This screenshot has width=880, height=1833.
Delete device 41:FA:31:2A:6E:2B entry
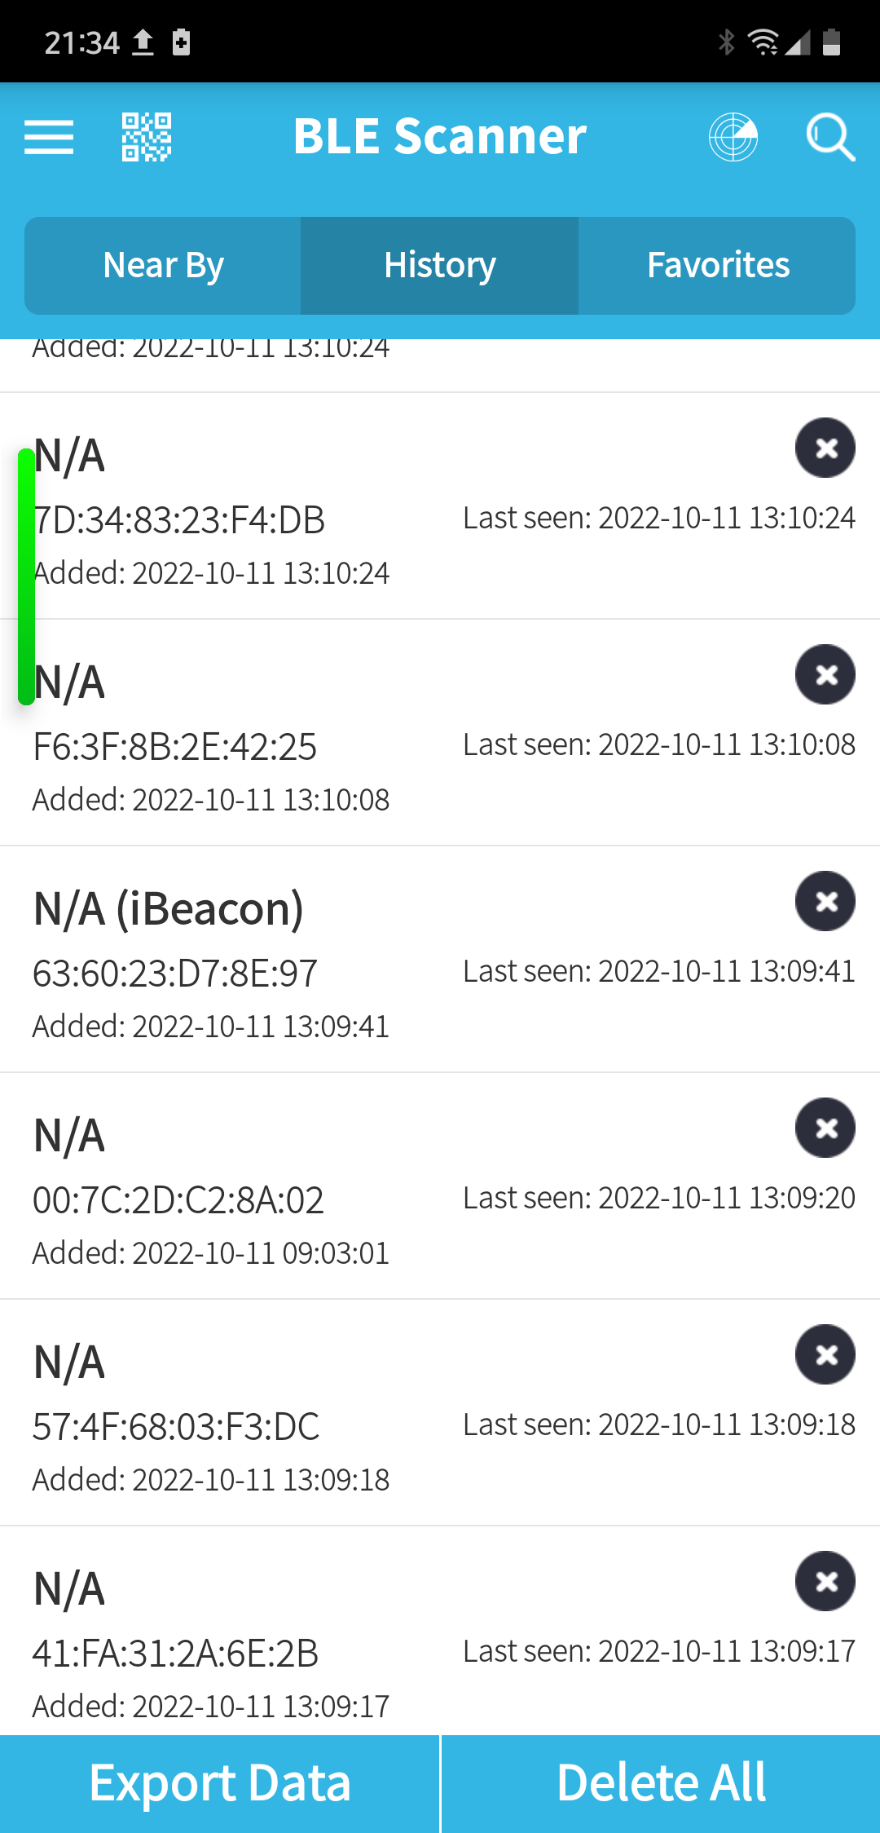[825, 1581]
